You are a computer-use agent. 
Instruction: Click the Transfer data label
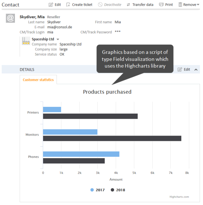(x=143, y=5)
